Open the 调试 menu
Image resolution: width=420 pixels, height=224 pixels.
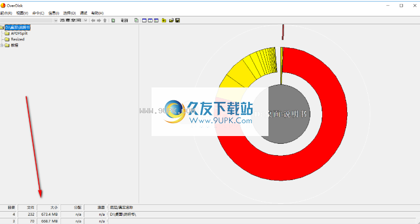point(84,13)
